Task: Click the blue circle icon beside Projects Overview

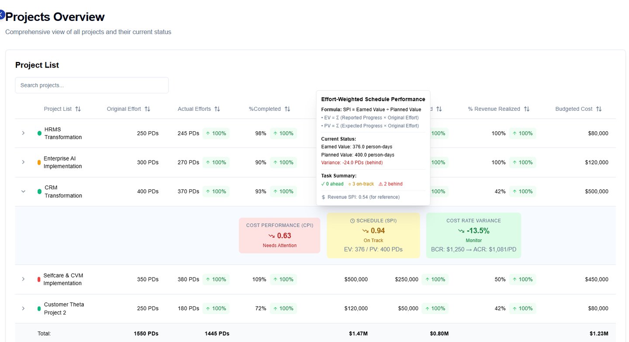Action: (x=1, y=15)
